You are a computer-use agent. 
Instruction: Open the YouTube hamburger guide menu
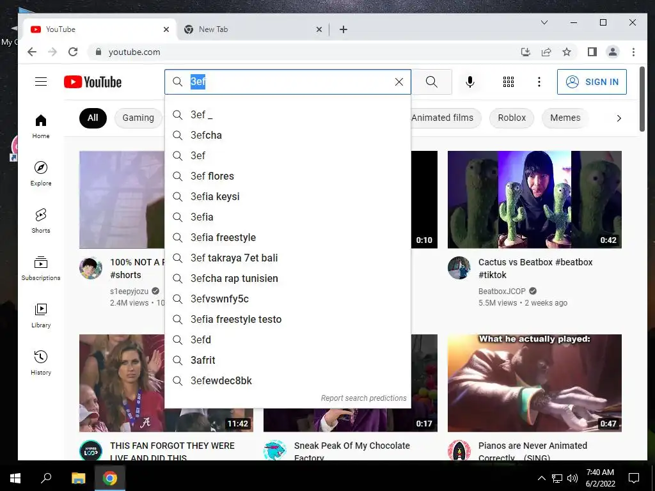coord(41,82)
